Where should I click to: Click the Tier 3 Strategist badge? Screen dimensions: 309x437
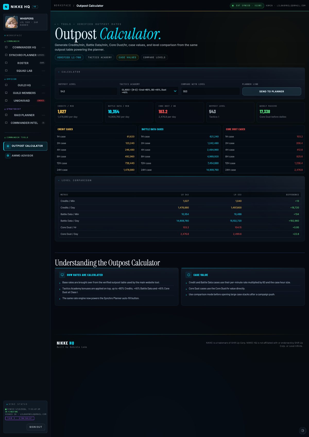(20, 418)
